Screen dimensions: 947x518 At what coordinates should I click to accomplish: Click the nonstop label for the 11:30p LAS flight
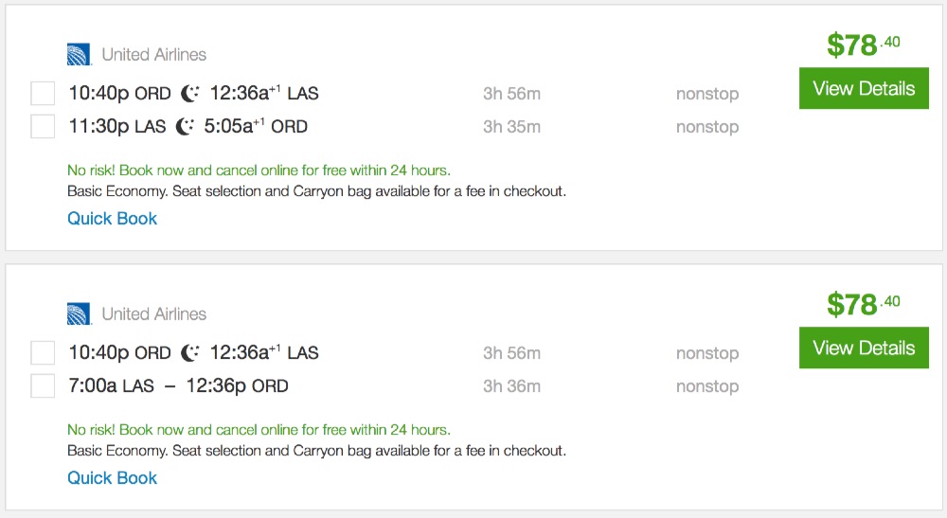[706, 126]
